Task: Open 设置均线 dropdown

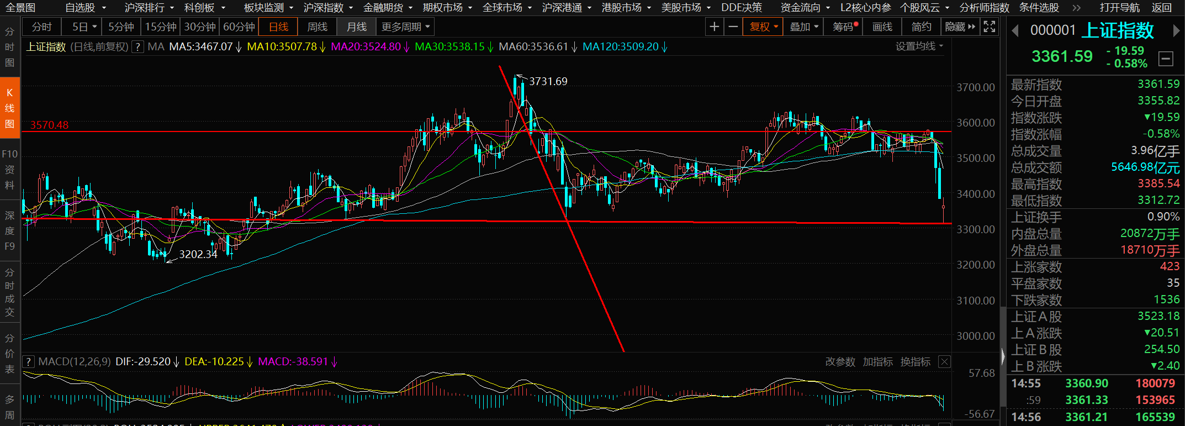Action: click(919, 46)
